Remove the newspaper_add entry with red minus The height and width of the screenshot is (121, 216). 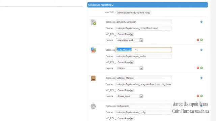click(x=198, y=40)
